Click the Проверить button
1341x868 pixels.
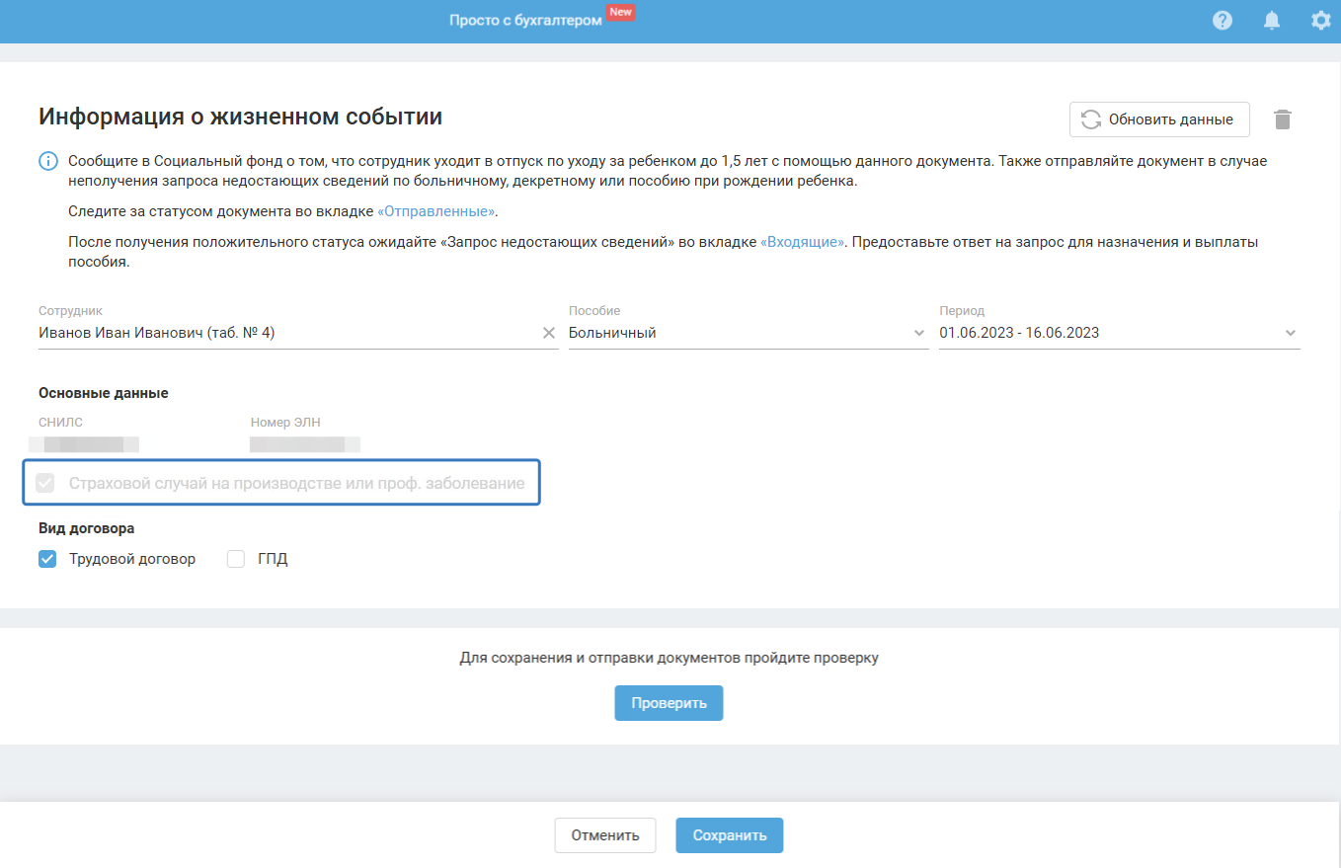(x=670, y=703)
